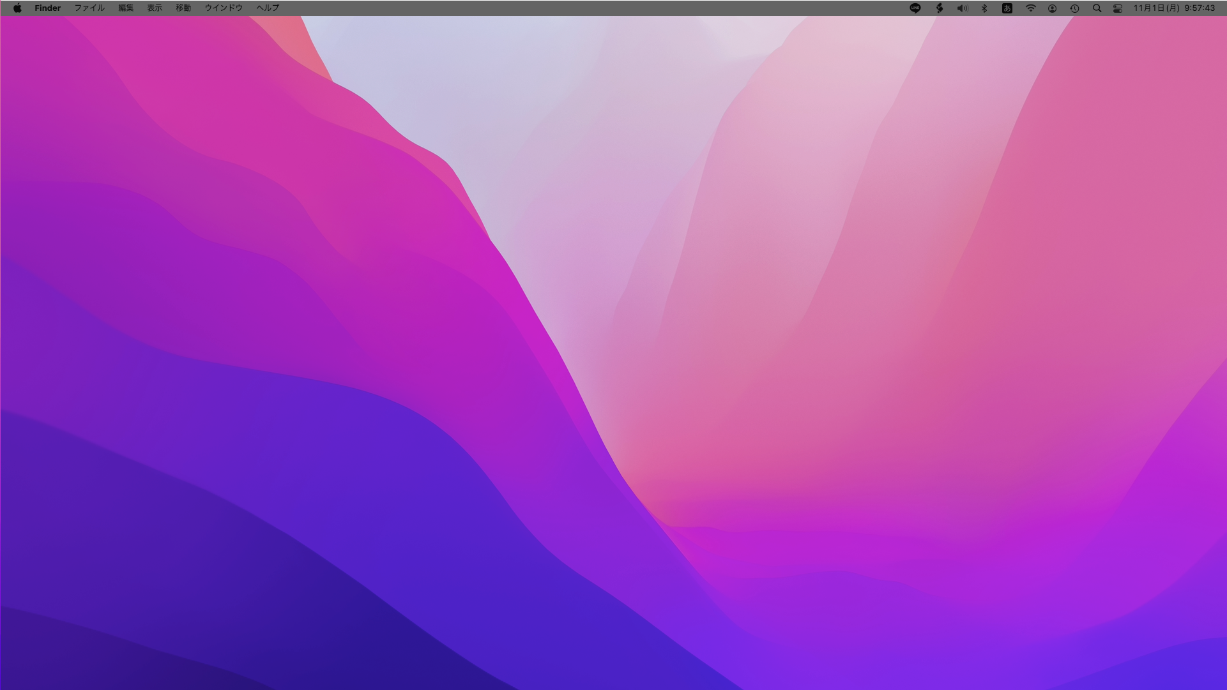The width and height of the screenshot is (1227, 690).
Task: Click the user account switching icon
Action: 1052,8
